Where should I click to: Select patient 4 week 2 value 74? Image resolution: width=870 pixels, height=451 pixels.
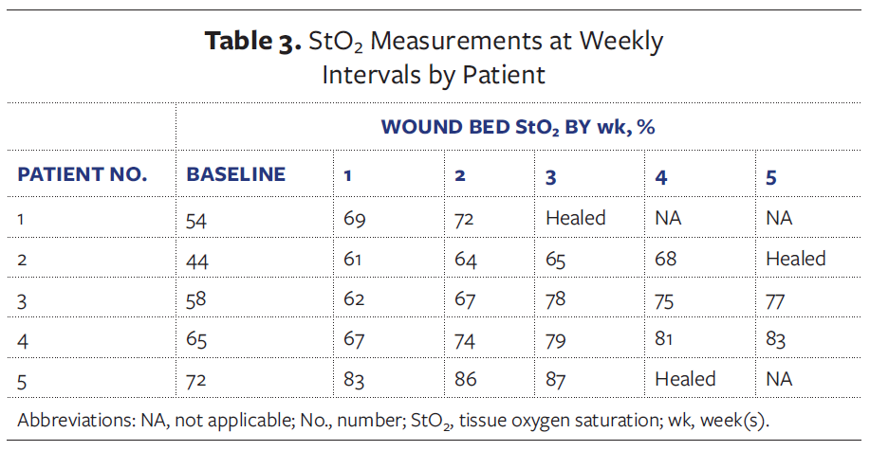467,339
